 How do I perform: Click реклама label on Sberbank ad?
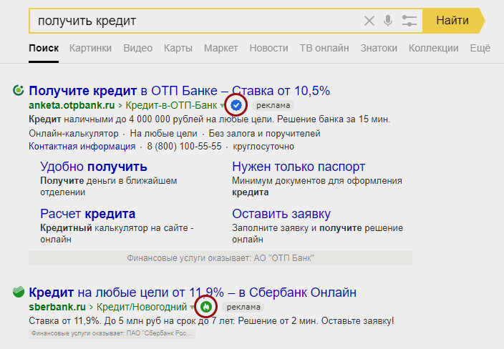tap(243, 308)
